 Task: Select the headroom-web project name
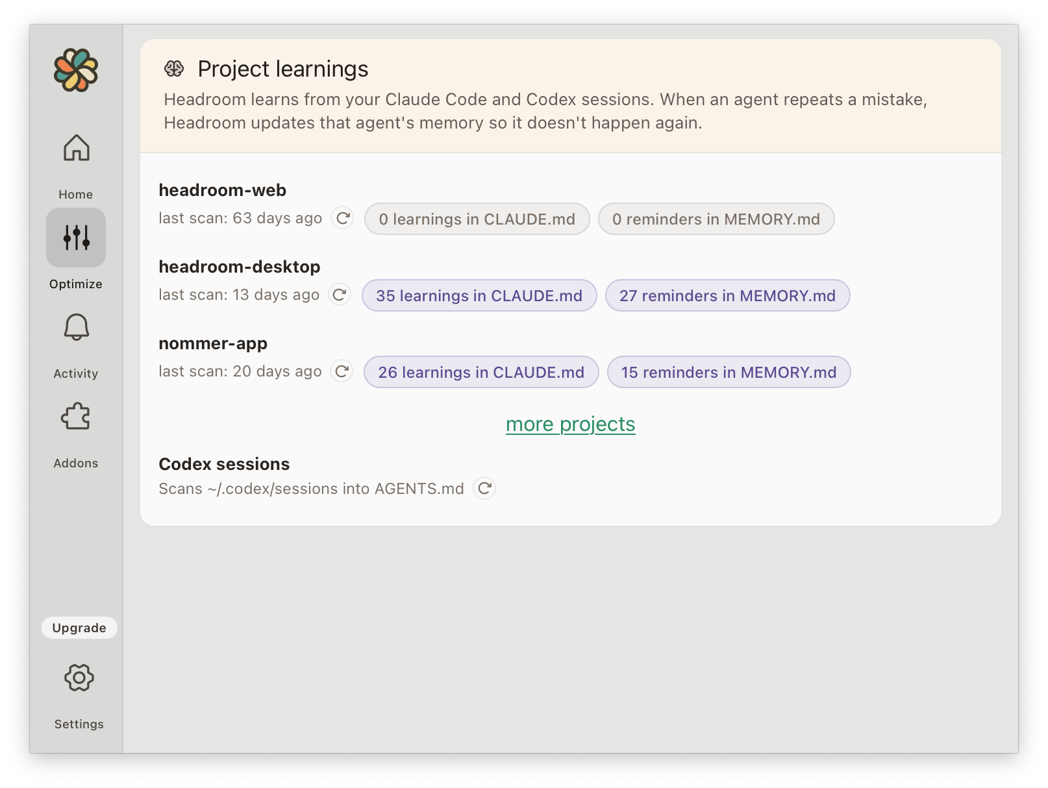[x=223, y=190]
